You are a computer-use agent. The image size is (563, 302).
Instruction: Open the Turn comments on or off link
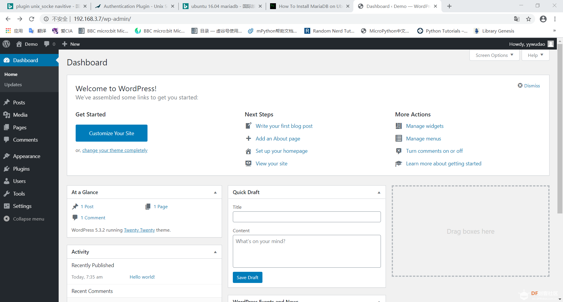click(434, 151)
